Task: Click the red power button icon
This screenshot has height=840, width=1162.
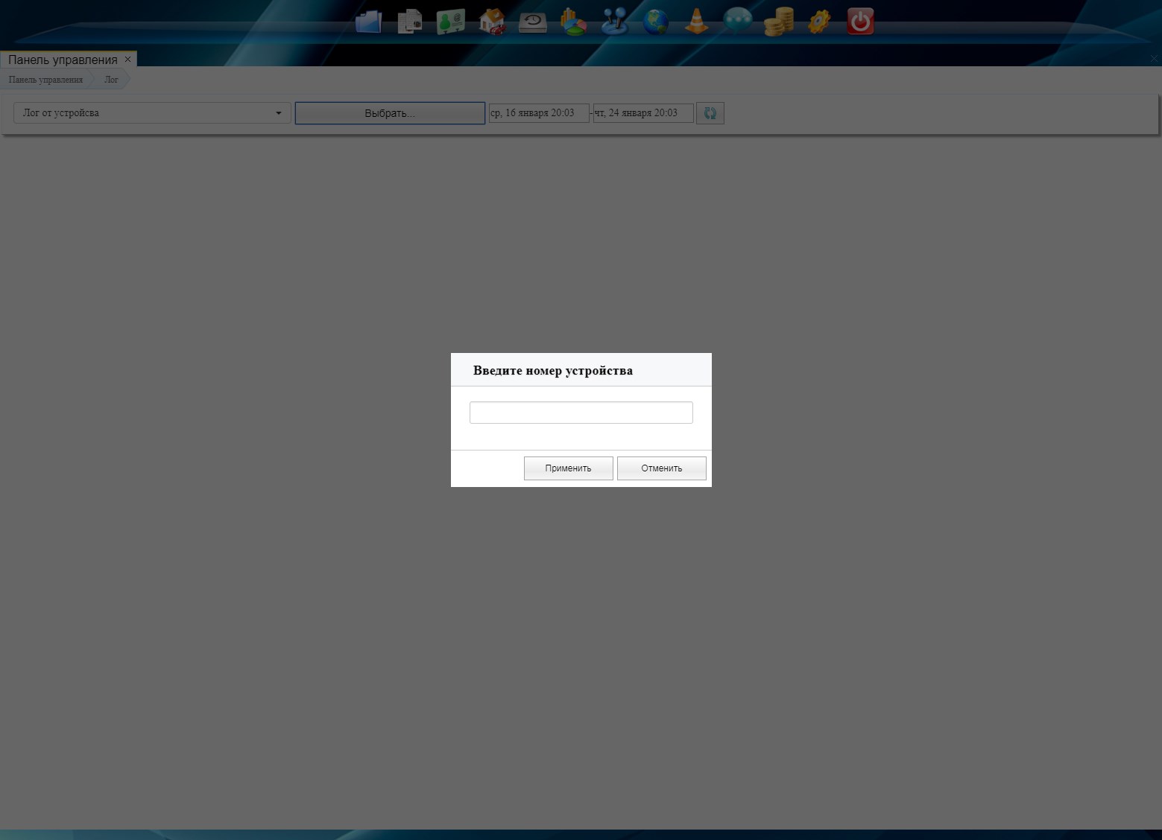Action: coord(860,22)
